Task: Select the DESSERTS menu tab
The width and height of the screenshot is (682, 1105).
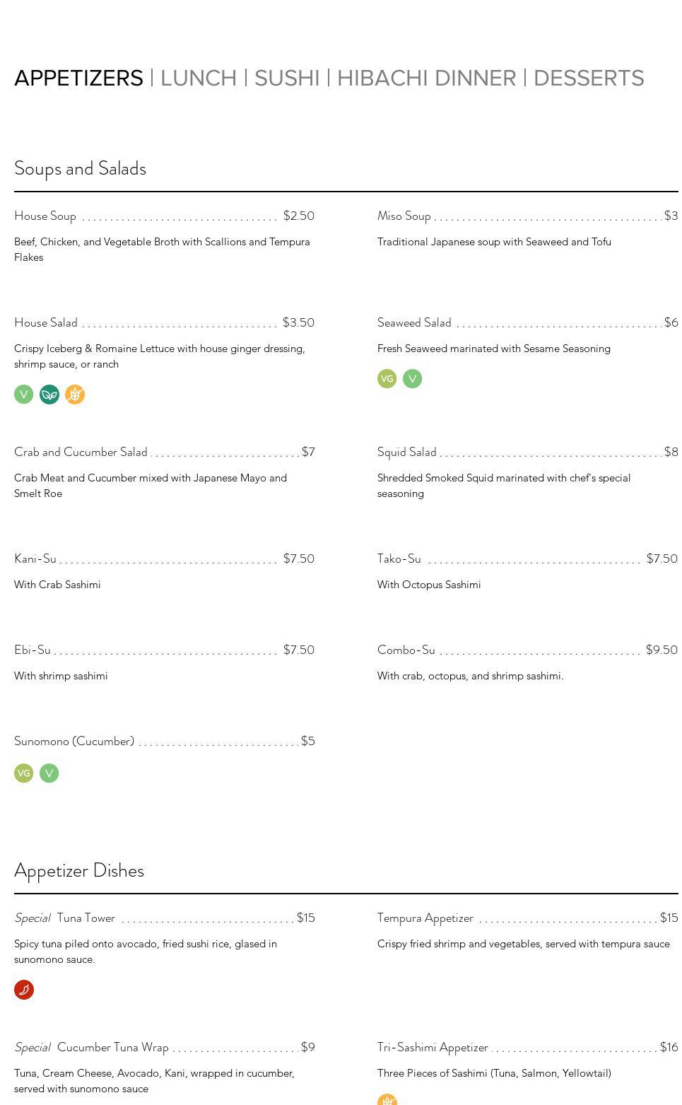Action: pos(589,78)
